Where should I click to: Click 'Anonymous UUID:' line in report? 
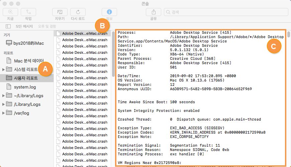tap(185, 89)
